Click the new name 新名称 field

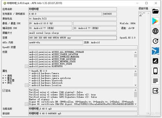(x=83, y=113)
